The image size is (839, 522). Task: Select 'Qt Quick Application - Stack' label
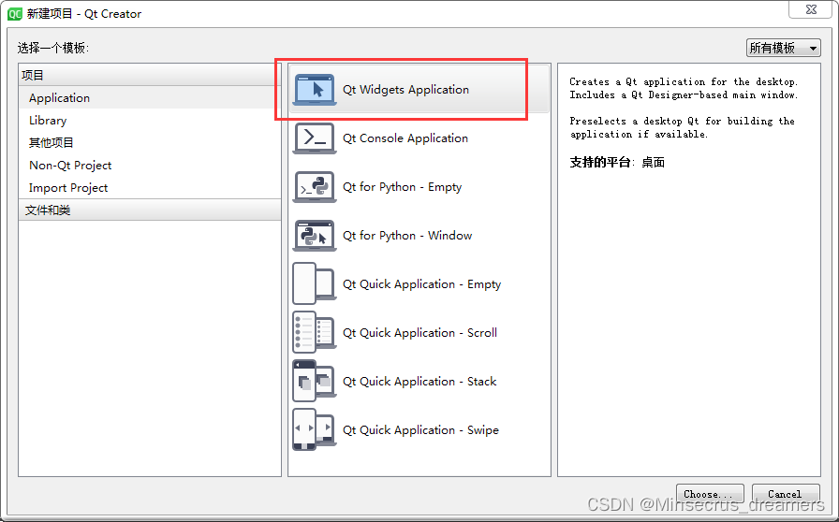click(419, 382)
